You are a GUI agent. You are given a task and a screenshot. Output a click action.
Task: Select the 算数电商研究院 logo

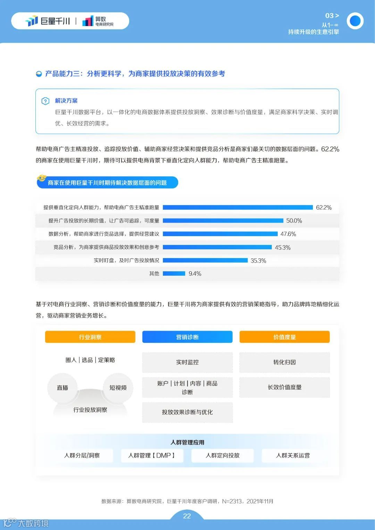pyautogui.click(x=99, y=20)
